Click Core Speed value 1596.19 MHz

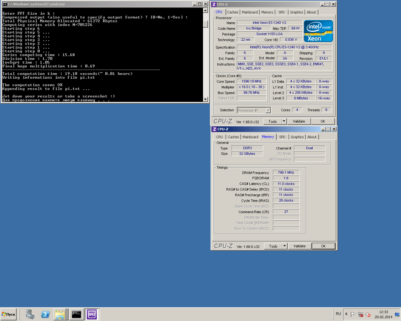coord(252,81)
